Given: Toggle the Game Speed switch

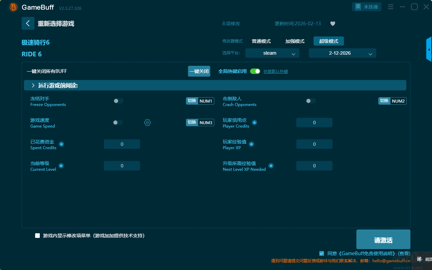Looking at the screenshot, I should (x=118, y=123).
